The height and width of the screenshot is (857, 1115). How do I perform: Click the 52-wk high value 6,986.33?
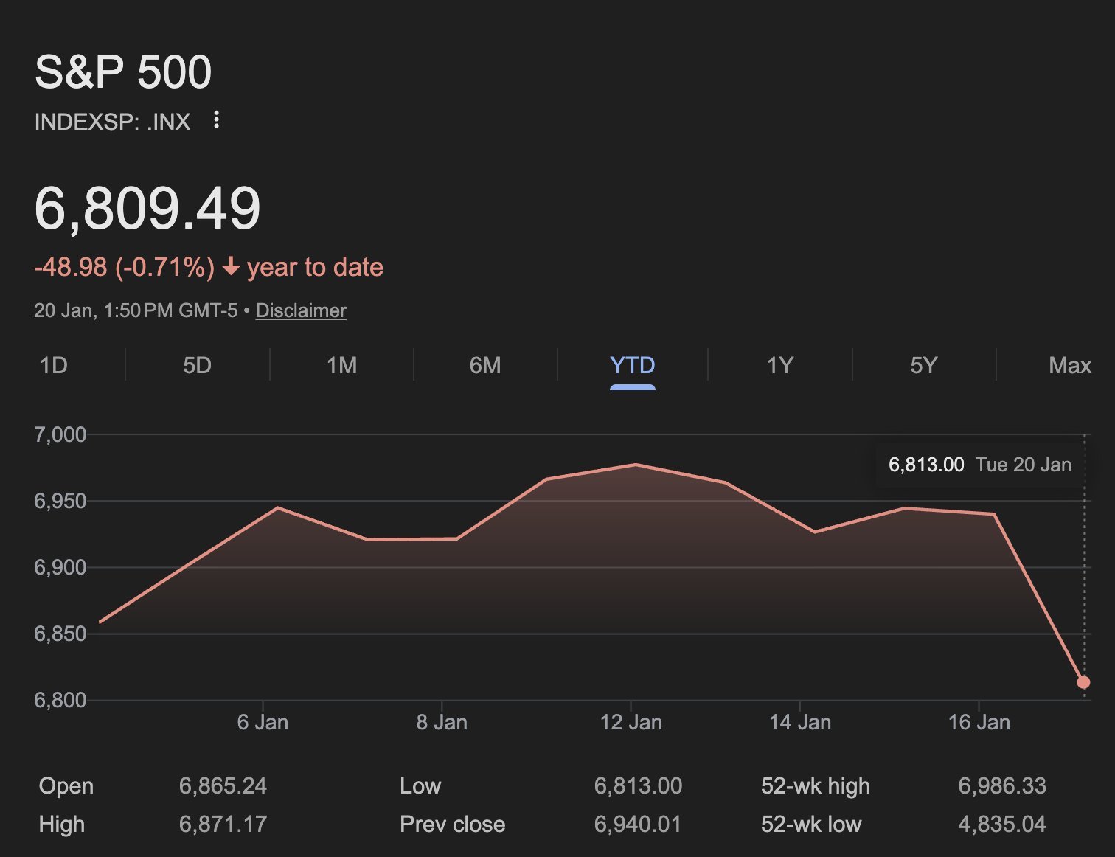coord(1001,785)
